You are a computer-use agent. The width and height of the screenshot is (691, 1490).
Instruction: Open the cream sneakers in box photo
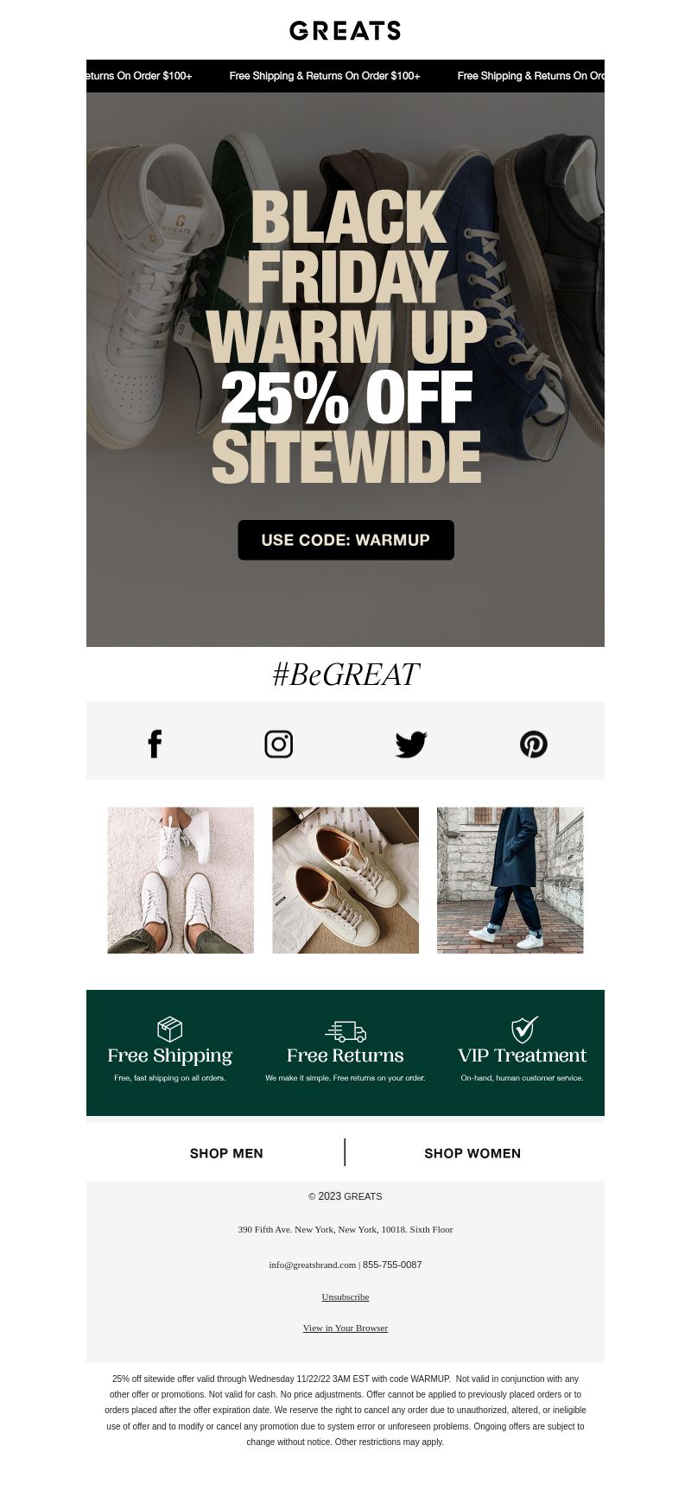[345, 880]
